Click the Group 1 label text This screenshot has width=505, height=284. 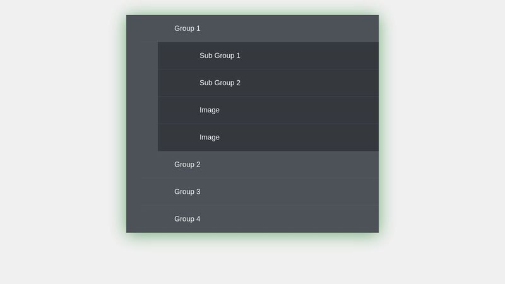click(187, 28)
